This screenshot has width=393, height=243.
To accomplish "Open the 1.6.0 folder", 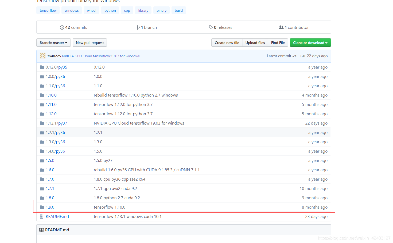I will tap(50, 170).
